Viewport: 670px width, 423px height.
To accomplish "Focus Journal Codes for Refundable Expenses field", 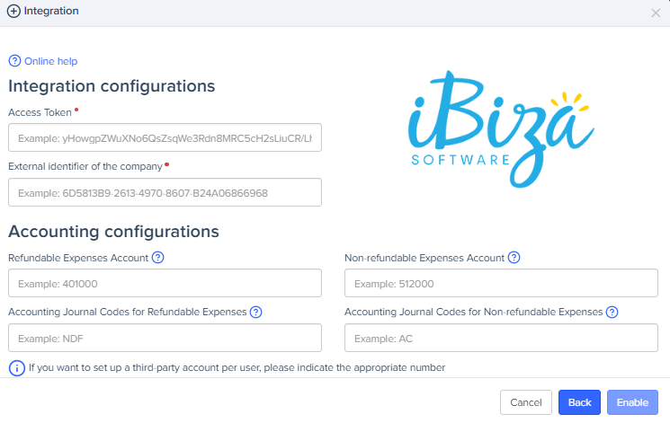I will [x=165, y=338].
